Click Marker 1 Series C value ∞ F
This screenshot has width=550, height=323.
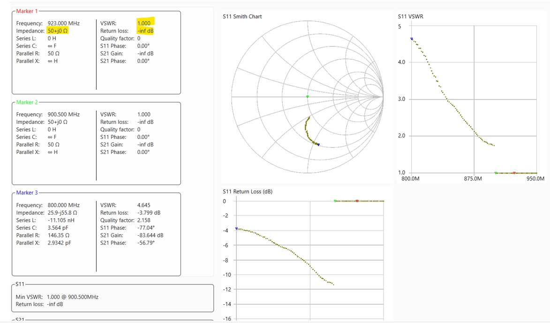pyautogui.click(x=52, y=46)
